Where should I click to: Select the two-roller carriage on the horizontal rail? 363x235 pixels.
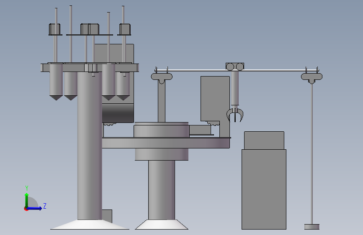pos(235,66)
